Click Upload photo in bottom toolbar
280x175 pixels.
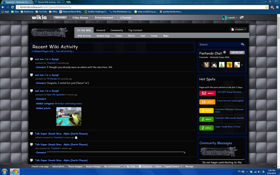tap(58, 167)
